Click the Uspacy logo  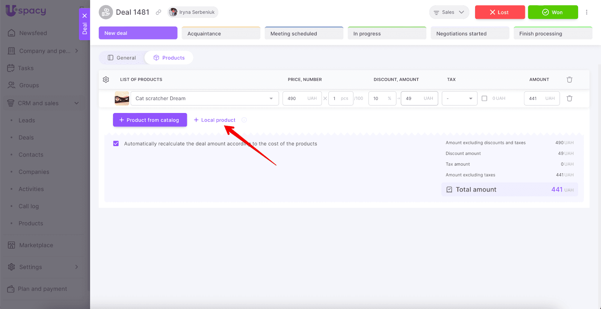click(26, 11)
